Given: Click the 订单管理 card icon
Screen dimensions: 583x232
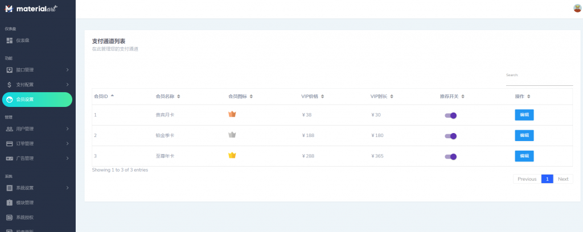Looking at the screenshot, I should point(10,144).
